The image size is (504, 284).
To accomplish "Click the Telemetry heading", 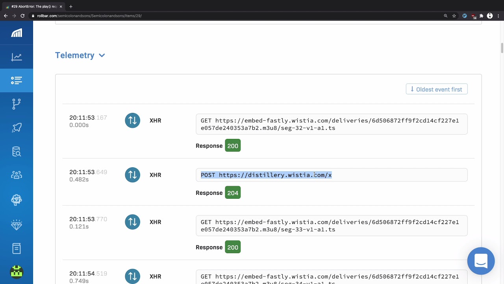I will [x=75, y=55].
